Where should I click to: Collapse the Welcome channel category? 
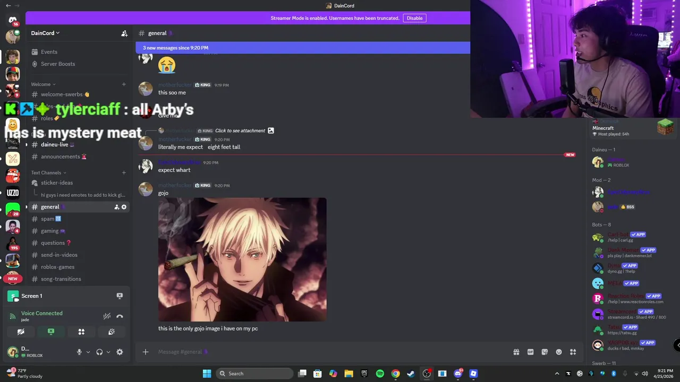pyautogui.click(x=43, y=84)
